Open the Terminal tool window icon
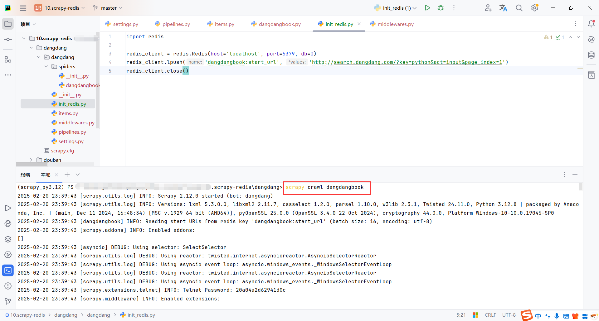This screenshot has width=599, height=321. tap(8, 270)
